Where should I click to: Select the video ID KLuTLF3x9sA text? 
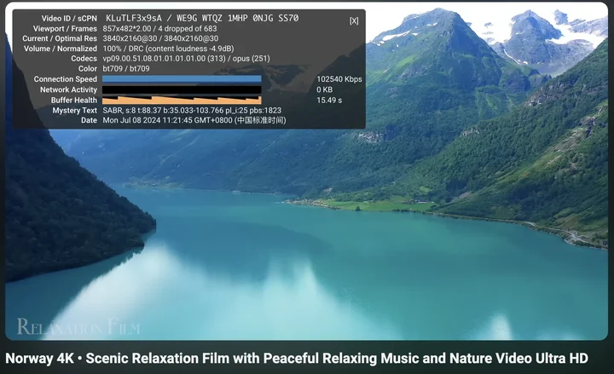pyautogui.click(x=134, y=18)
